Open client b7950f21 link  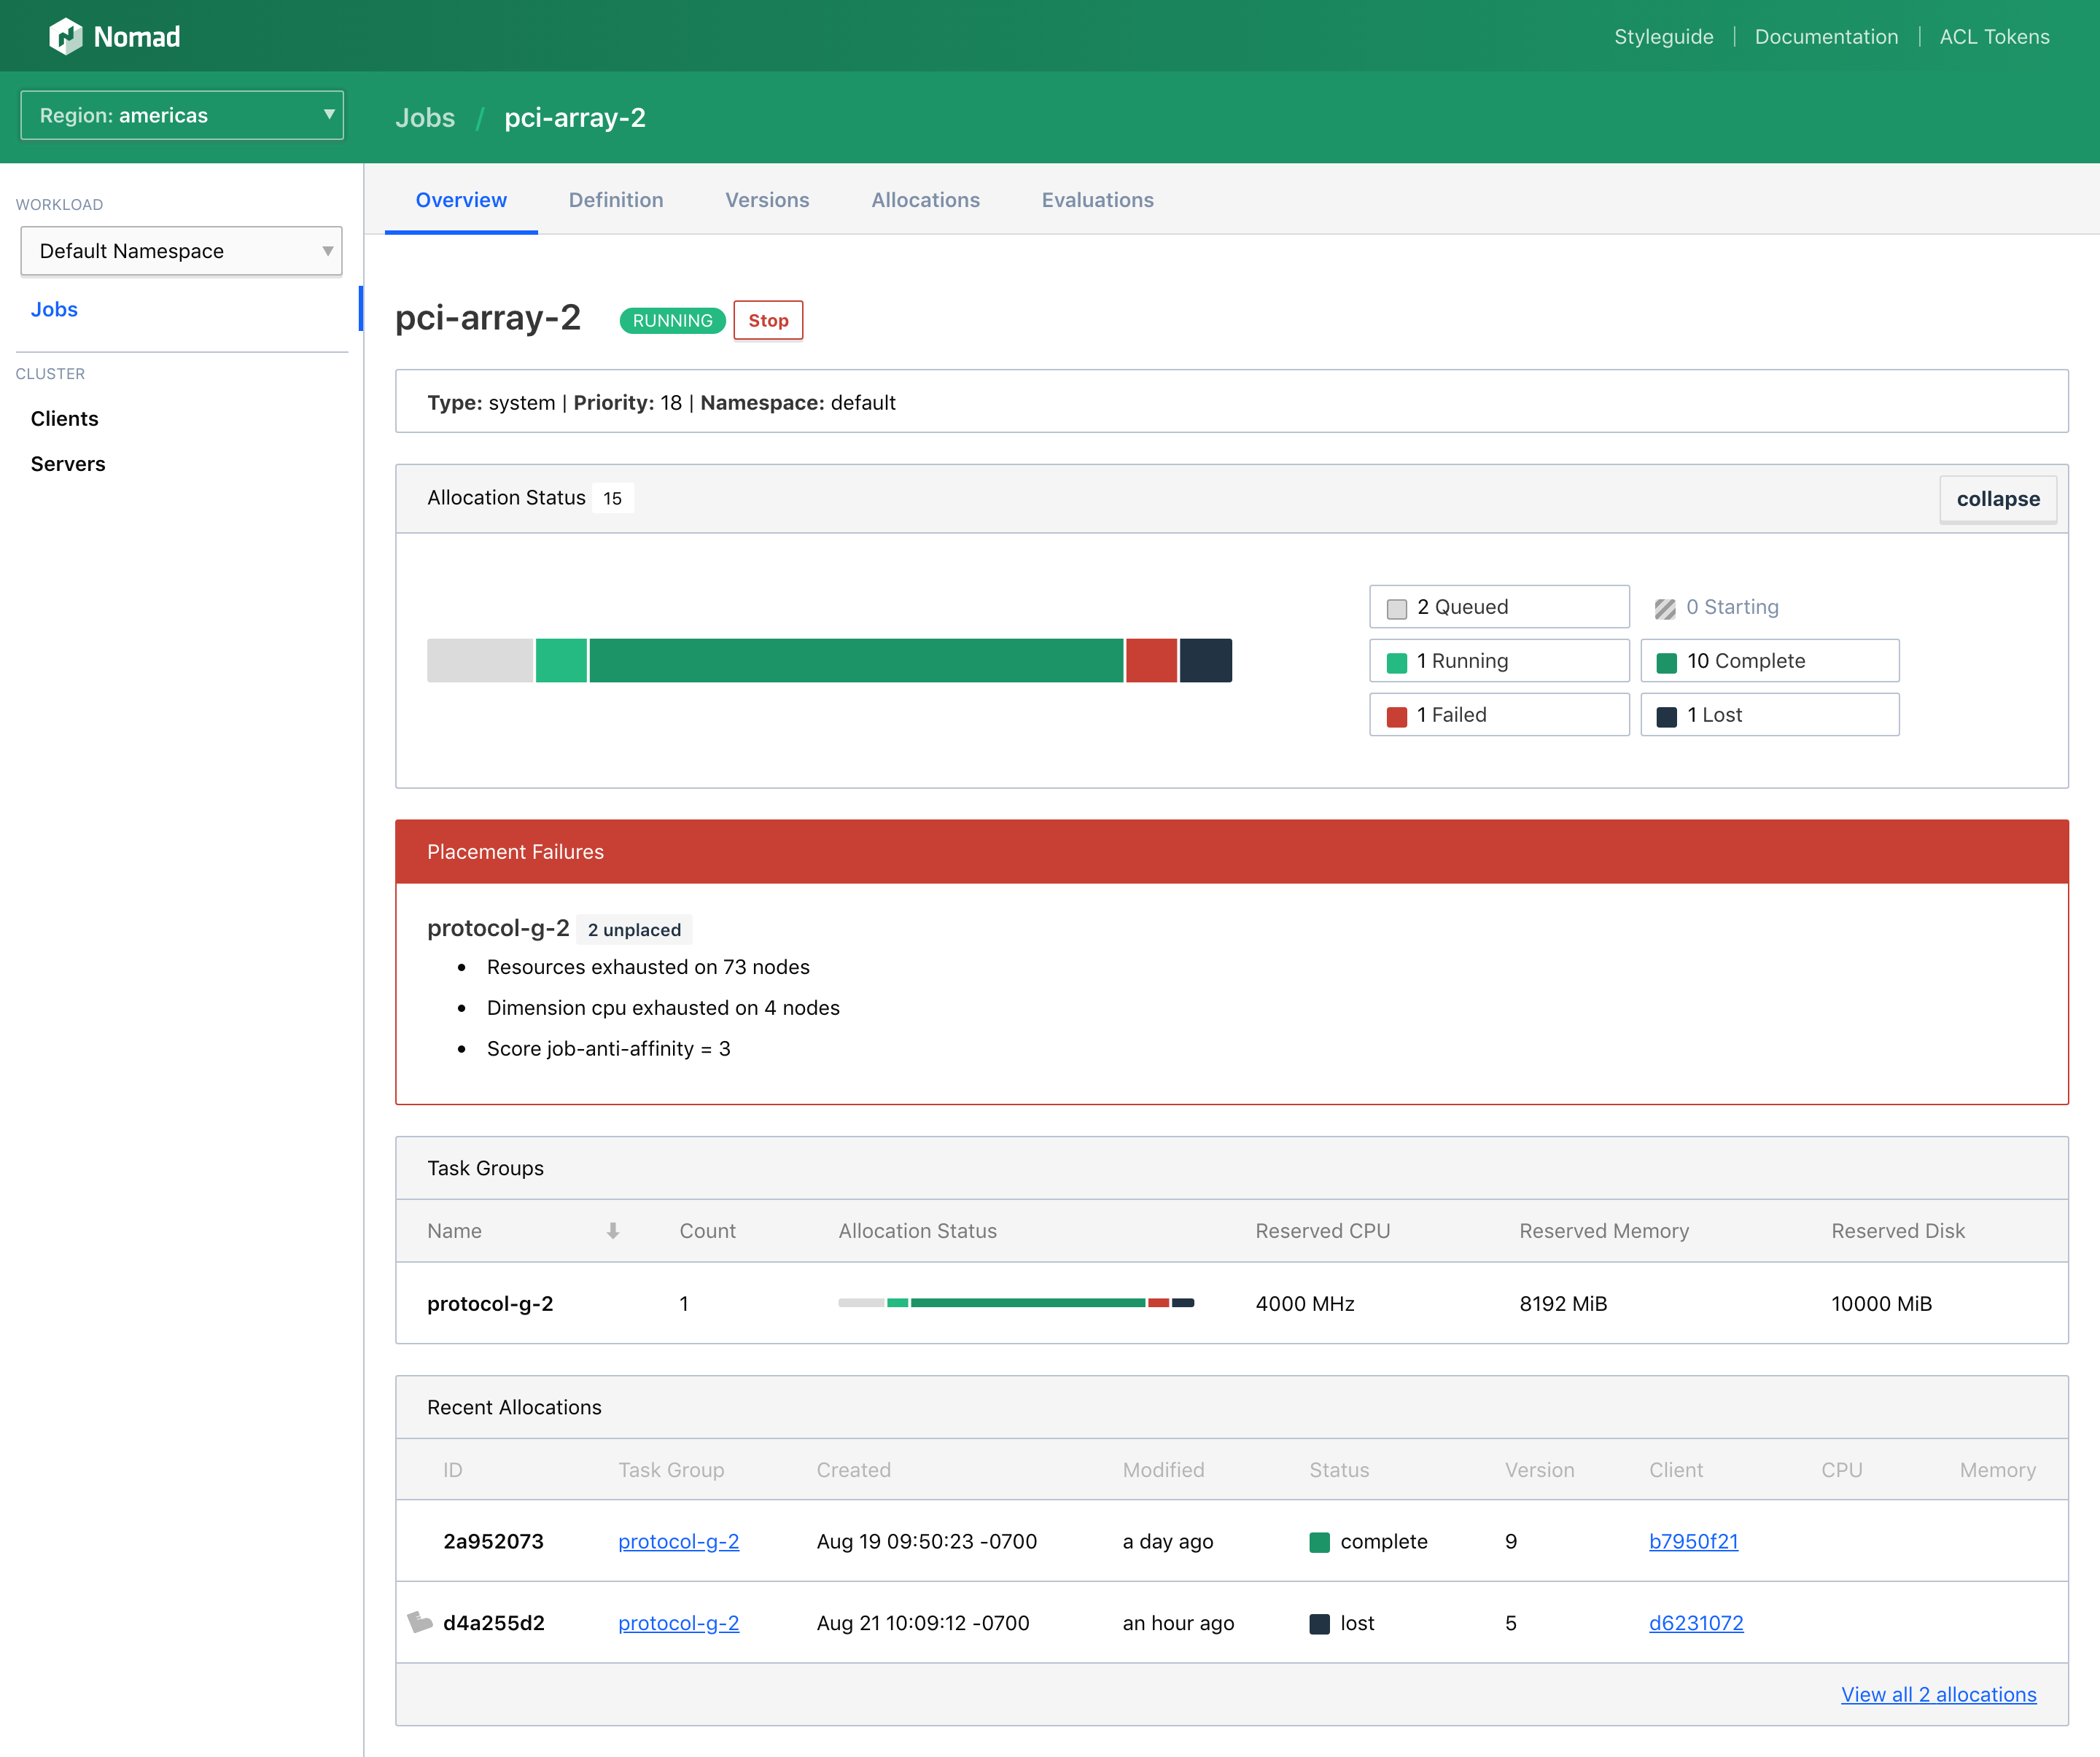(x=1693, y=1541)
